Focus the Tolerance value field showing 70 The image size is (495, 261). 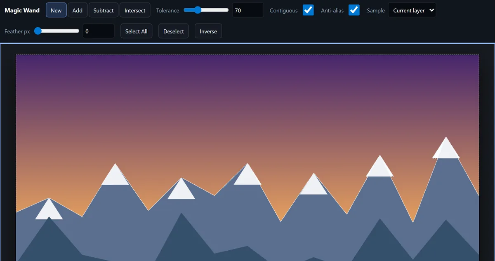[x=248, y=10]
